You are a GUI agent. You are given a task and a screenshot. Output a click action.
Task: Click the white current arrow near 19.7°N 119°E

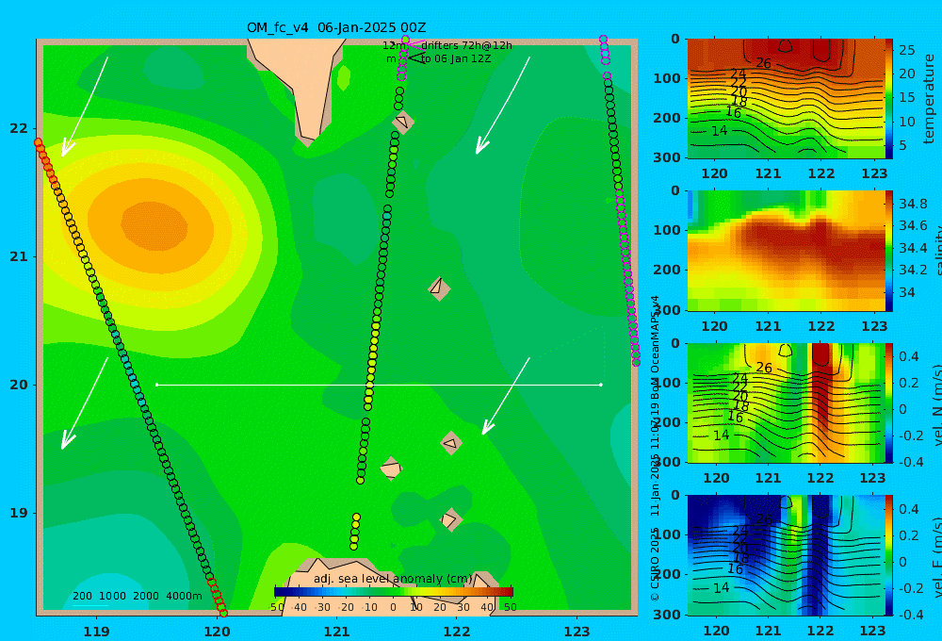(85, 403)
